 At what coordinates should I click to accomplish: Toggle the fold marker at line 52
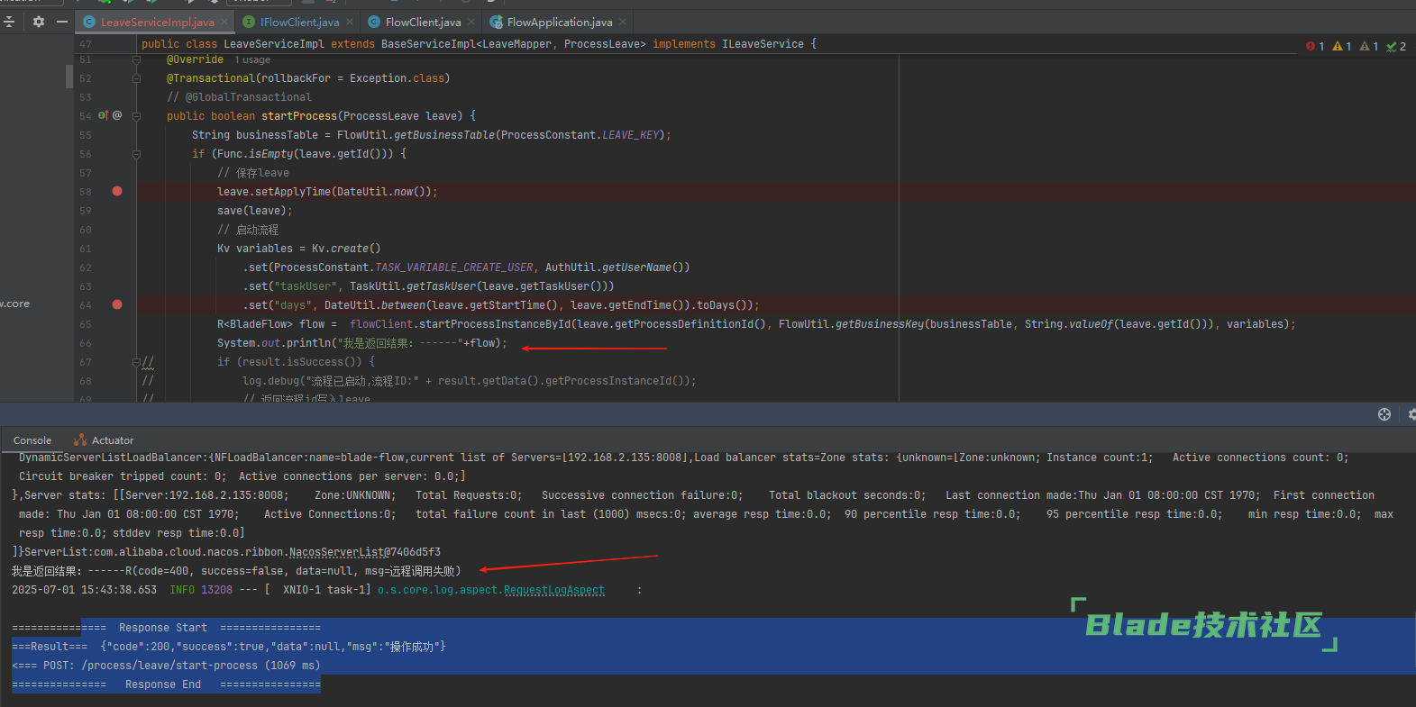pos(136,78)
